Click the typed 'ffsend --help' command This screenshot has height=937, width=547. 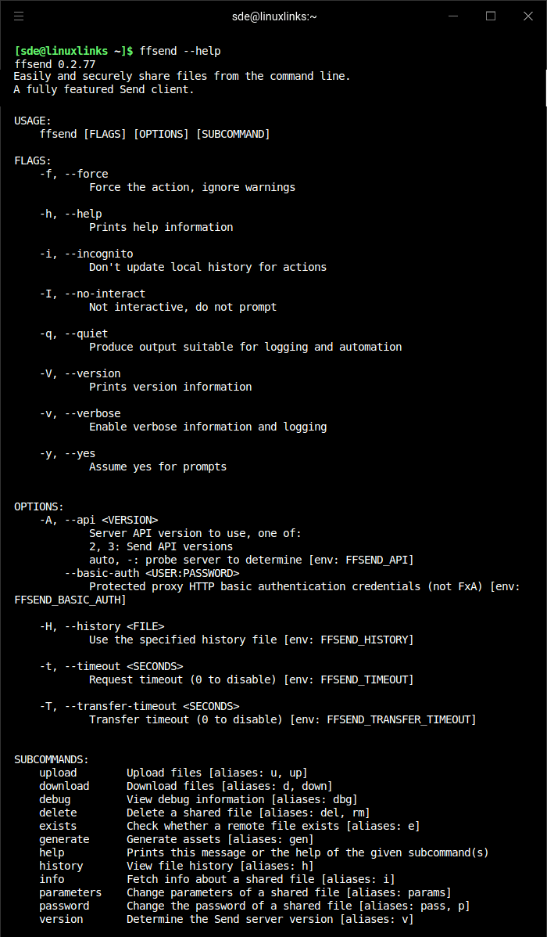coord(180,51)
